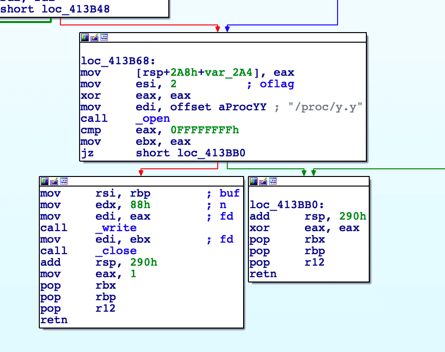Click xor eax, eax in the loc_413BB0 block
The image size is (445, 352).
(304, 228)
